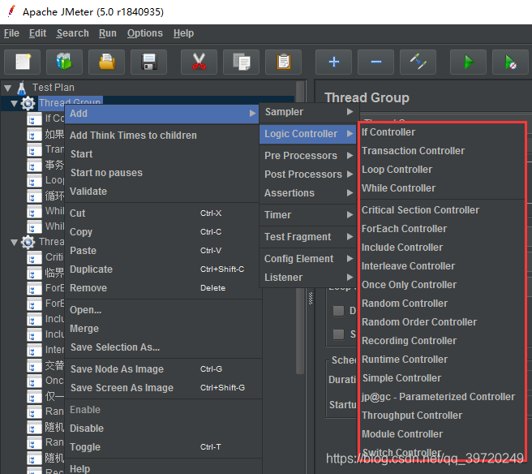The image size is (532, 474).
Task: Open the File menu
Action: [x=11, y=33]
